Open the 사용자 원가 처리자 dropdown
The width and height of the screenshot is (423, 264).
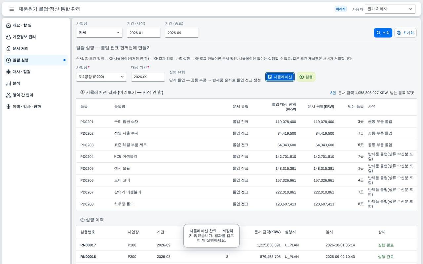click(390, 9)
